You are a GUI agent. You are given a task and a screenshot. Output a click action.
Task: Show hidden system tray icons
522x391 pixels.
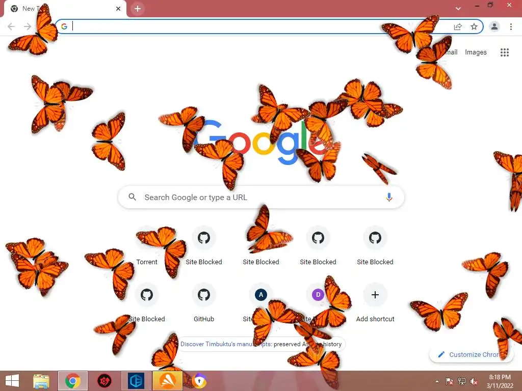coord(437,381)
